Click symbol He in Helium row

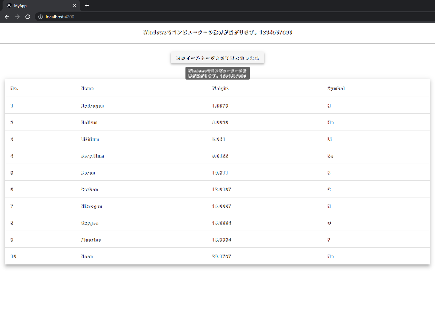[x=331, y=122]
